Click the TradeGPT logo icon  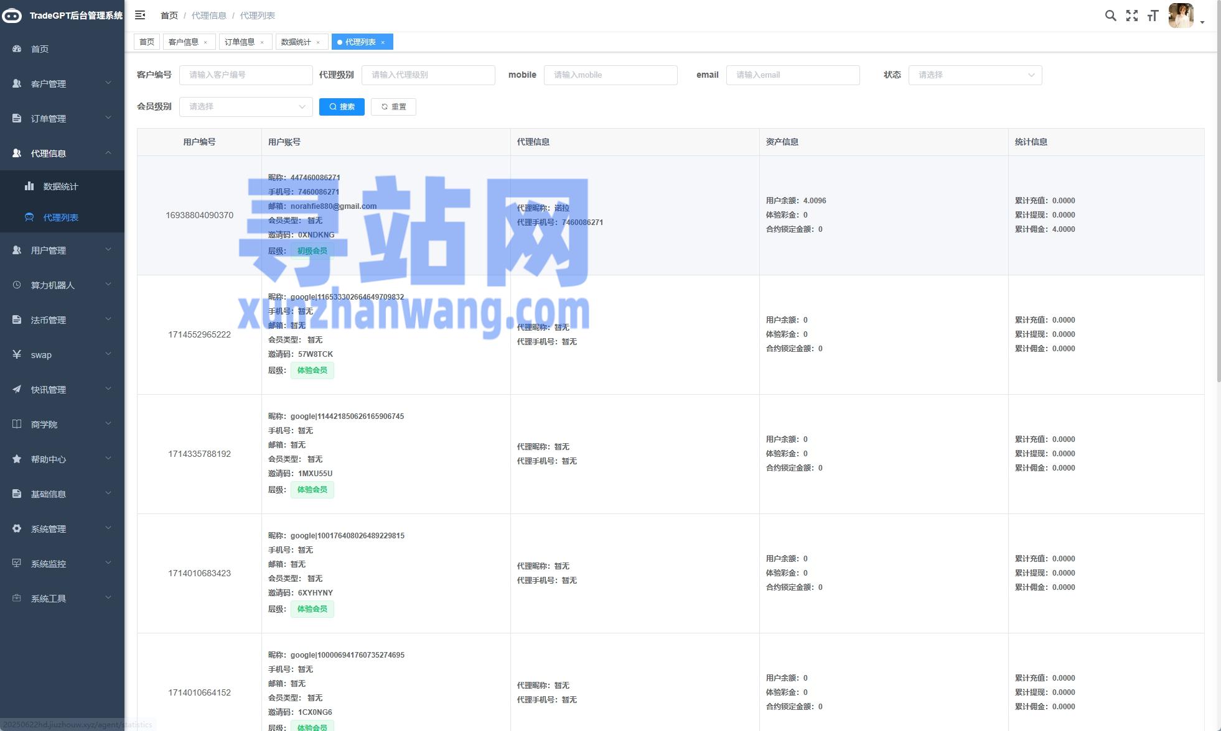pyautogui.click(x=12, y=16)
